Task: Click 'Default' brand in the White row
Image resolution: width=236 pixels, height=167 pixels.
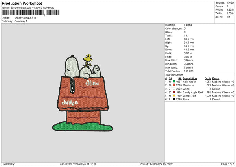Action: click(x=216, y=89)
